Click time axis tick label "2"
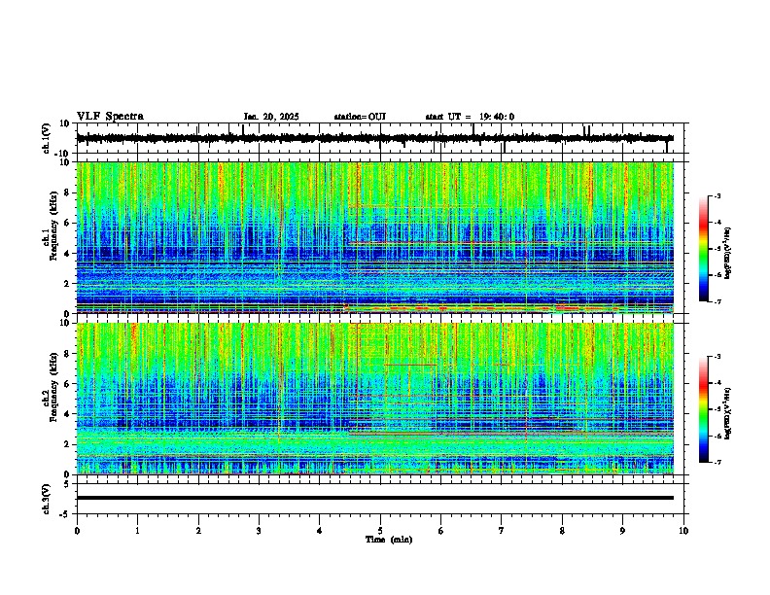The image size is (770, 595). (198, 531)
